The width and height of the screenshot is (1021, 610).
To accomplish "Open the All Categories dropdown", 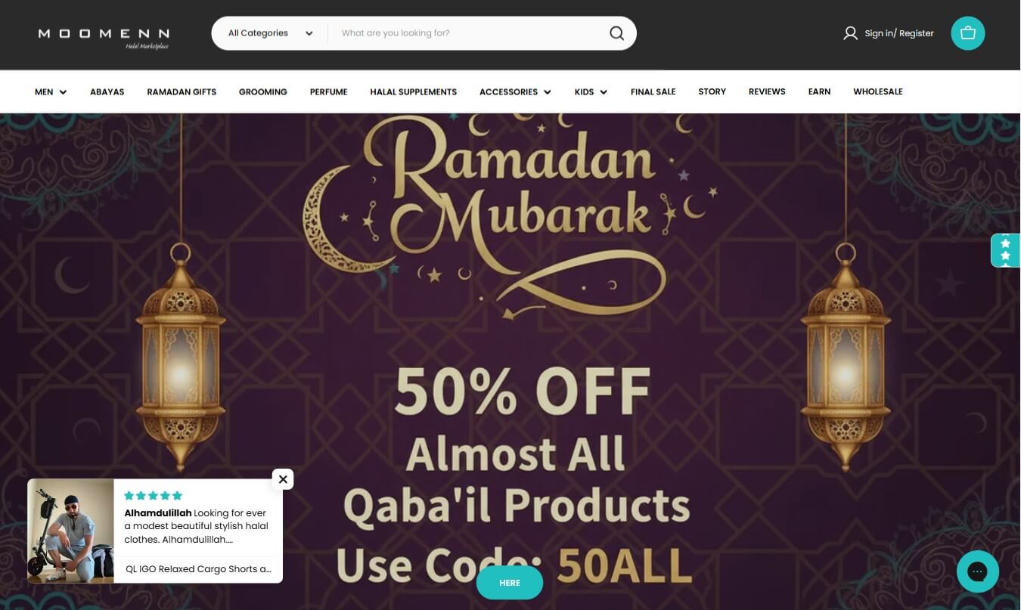I will (x=270, y=33).
